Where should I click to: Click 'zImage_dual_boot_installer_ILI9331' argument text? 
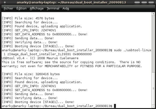click(39, 54)
